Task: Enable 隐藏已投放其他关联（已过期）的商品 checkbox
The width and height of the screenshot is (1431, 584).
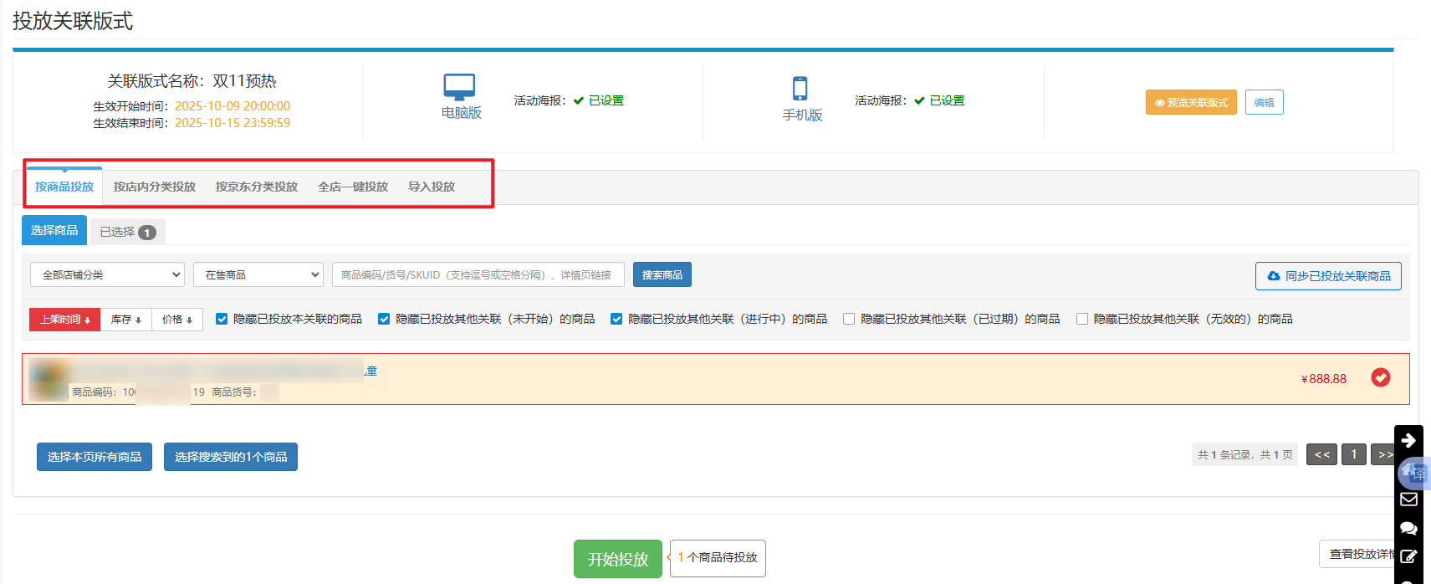Action: coord(849,319)
